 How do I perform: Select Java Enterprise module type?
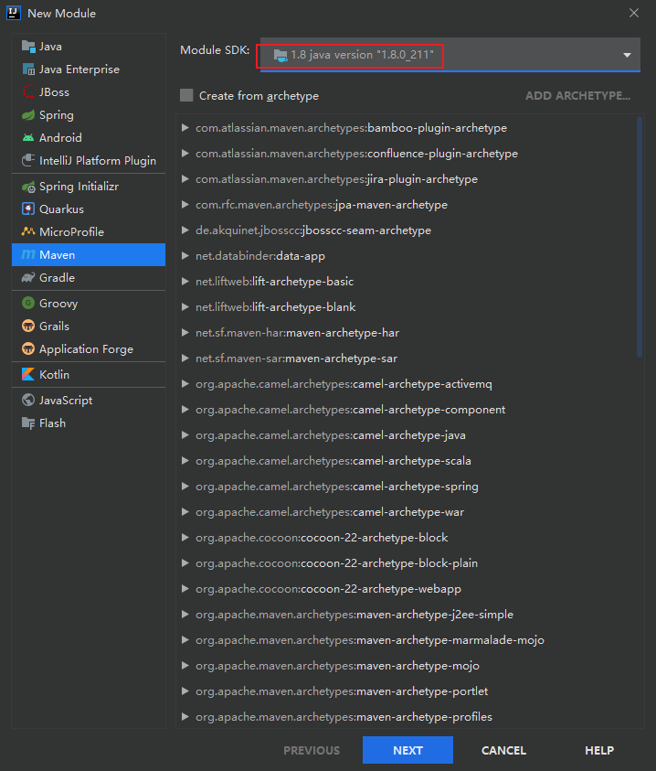coord(79,70)
